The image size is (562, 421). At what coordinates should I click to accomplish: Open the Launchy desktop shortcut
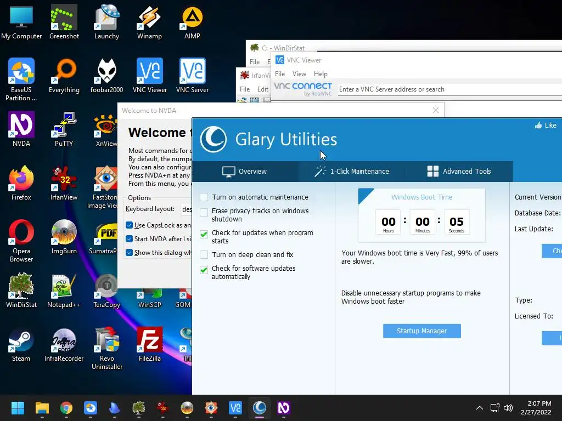tap(106, 21)
